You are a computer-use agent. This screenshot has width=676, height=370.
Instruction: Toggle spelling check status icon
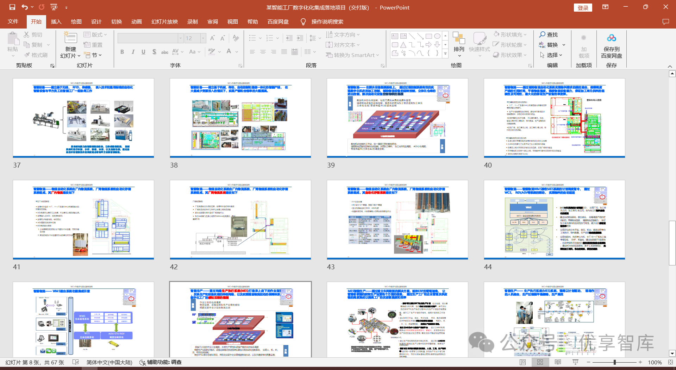(x=75, y=362)
